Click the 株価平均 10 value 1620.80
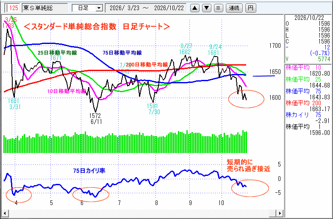Viewport: 333px width, 219px height. [x=320, y=74]
